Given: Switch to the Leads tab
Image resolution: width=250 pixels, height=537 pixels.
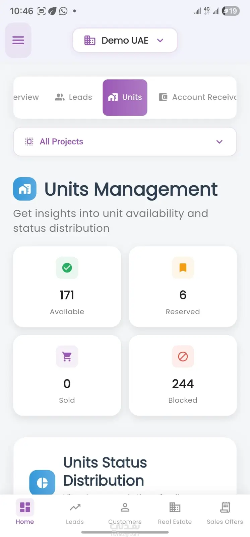Looking at the screenshot, I should [x=74, y=97].
